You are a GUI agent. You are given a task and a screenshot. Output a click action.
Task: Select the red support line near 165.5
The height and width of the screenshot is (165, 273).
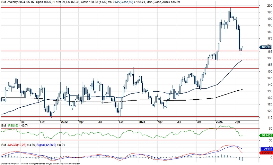tap(129, 51)
